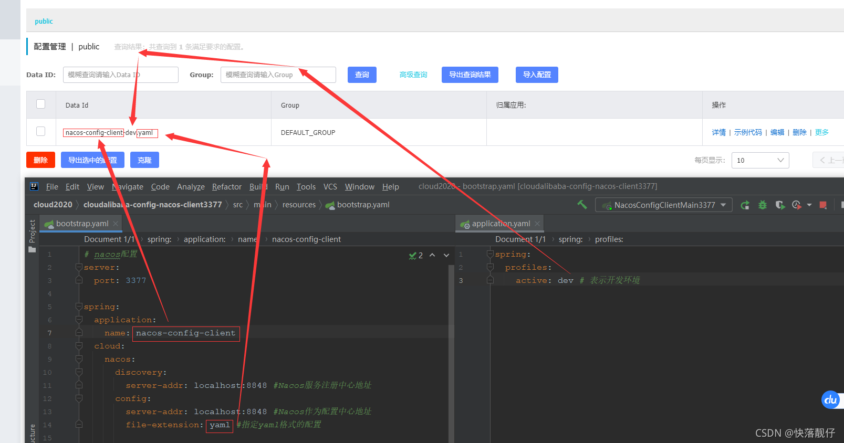
Task: Open 详情 details link for the config row
Action: (719, 132)
